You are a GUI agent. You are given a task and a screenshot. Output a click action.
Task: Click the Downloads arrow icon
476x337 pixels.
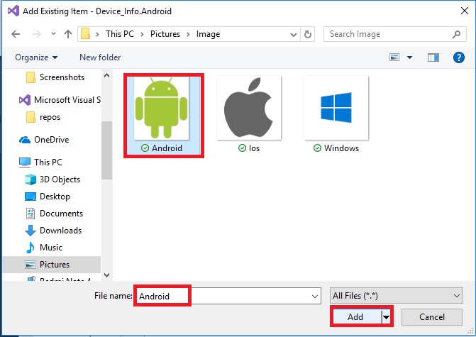31,231
